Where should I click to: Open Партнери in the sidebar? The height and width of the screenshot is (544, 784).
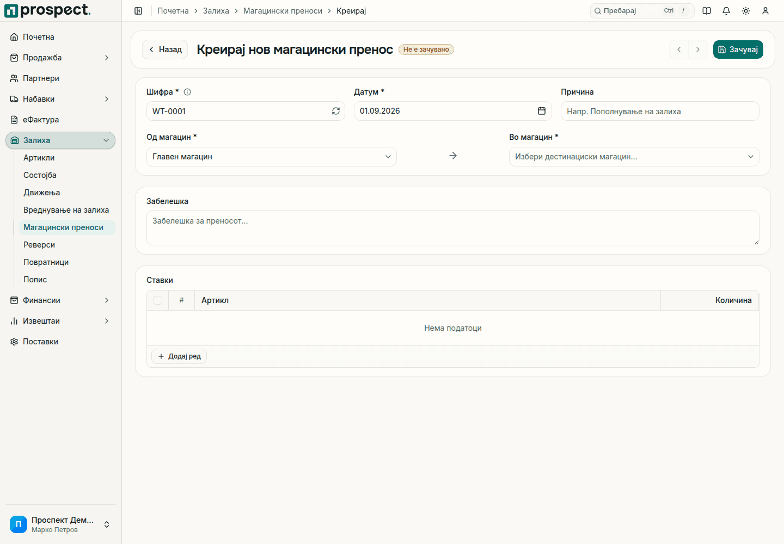tap(60, 78)
